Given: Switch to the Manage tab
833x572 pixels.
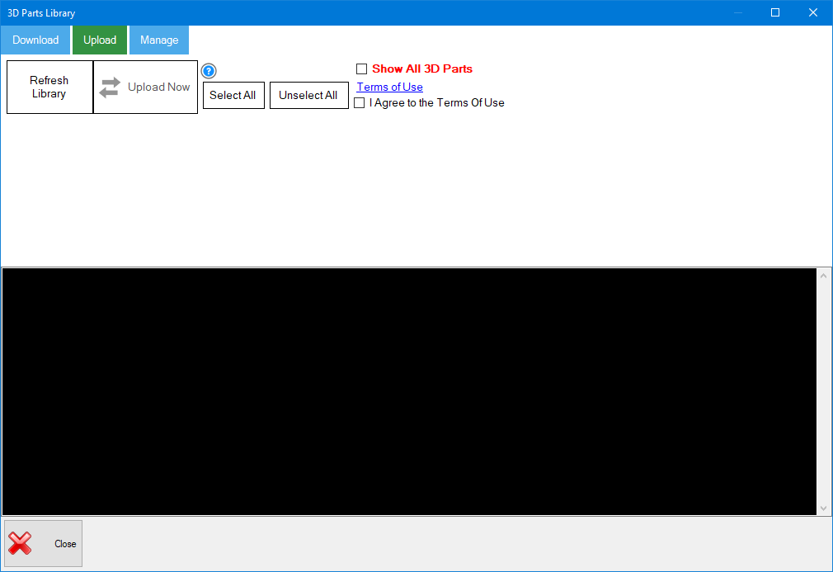Looking at the screenshot, I should (158, 40).
